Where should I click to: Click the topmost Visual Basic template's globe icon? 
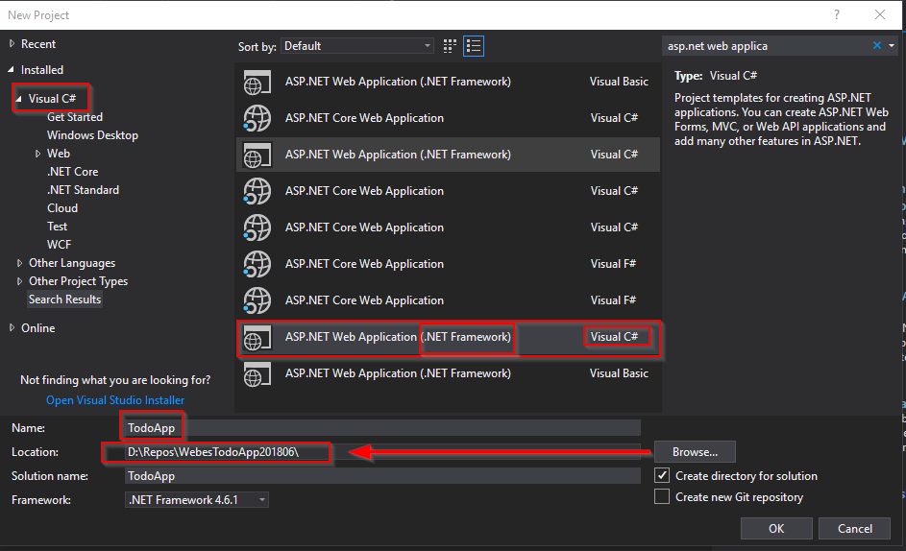point(257,83)
